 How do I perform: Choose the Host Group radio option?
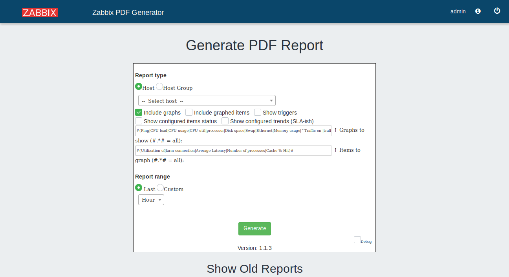(159, 87)
